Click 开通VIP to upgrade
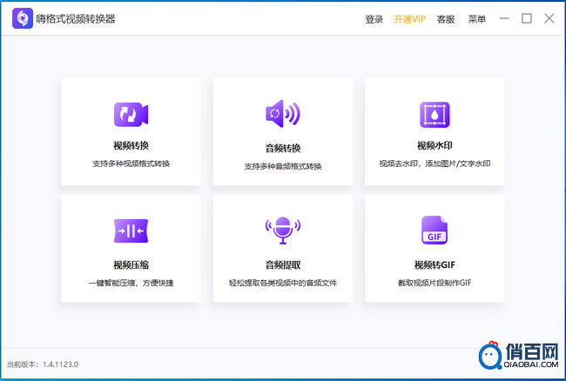Image resolution: width=566 pixels, height=381 pixels. [x=410, y=19]
